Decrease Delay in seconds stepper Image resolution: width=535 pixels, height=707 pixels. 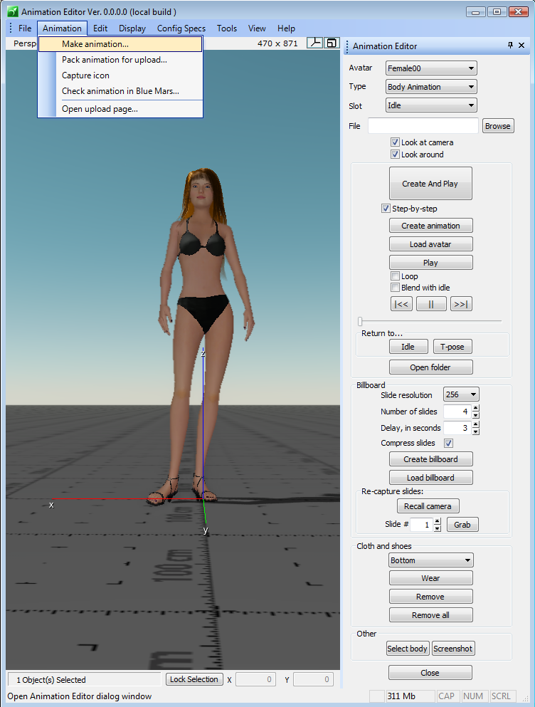point(476,431)
